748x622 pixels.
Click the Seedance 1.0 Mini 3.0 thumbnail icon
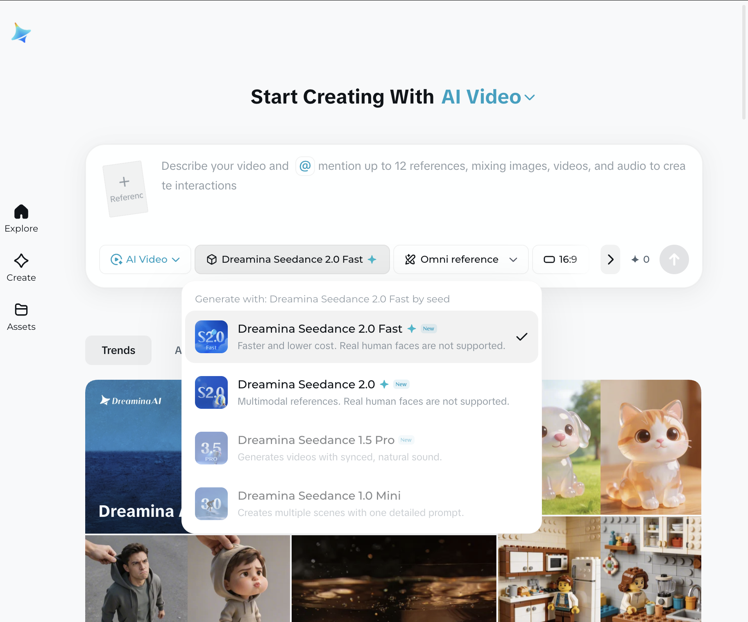tap(211, 504)
